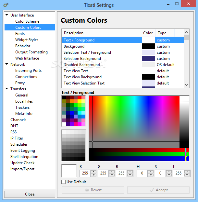Viewport: 198px width, 202px height.
Task: Click the Color column header
Action: [x=148, y=33]
